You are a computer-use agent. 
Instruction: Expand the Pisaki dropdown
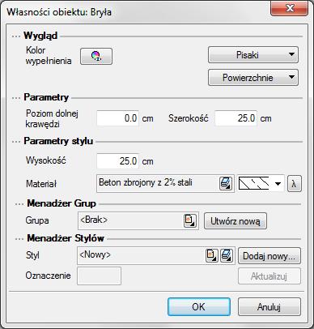(253, 55)
